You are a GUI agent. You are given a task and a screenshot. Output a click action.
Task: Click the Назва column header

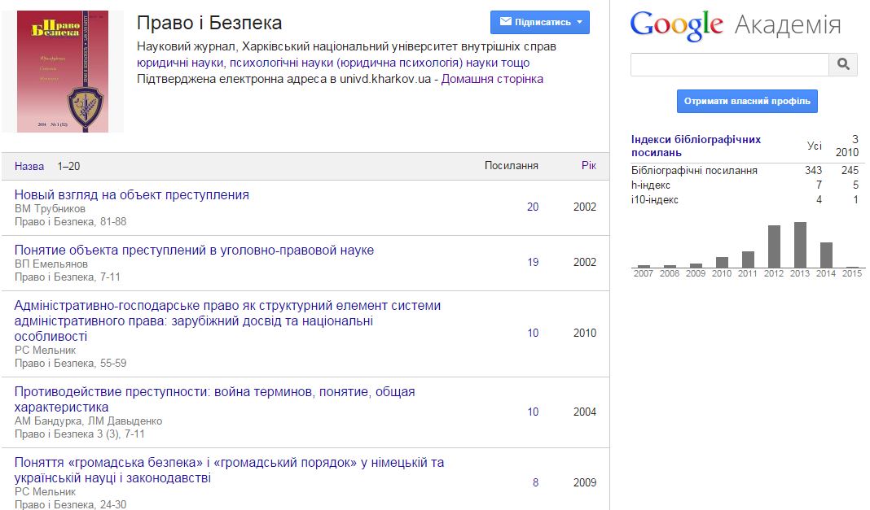pos(29,166)
